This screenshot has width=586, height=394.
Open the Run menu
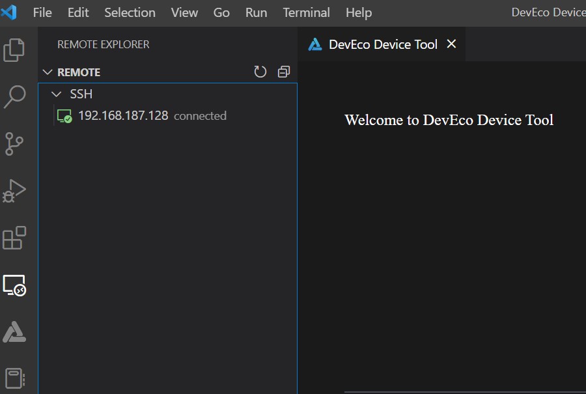pos(256,12)
